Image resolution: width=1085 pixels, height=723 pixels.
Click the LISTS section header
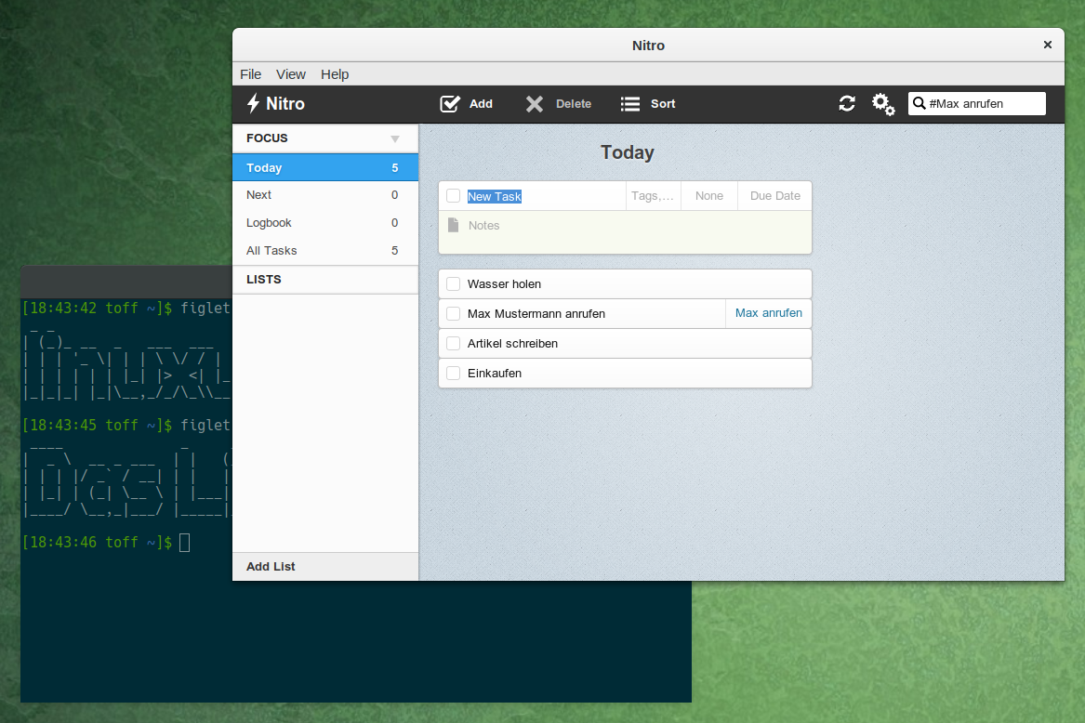[325, 280]
